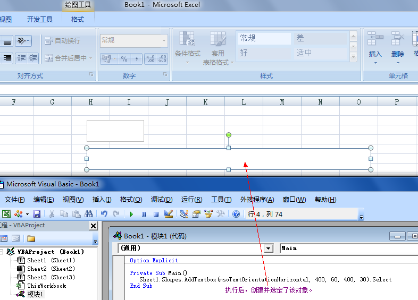418x300 pixels.
Task: Open the Project Explorer icon in VBA toolbar
Action: point(184,214)
